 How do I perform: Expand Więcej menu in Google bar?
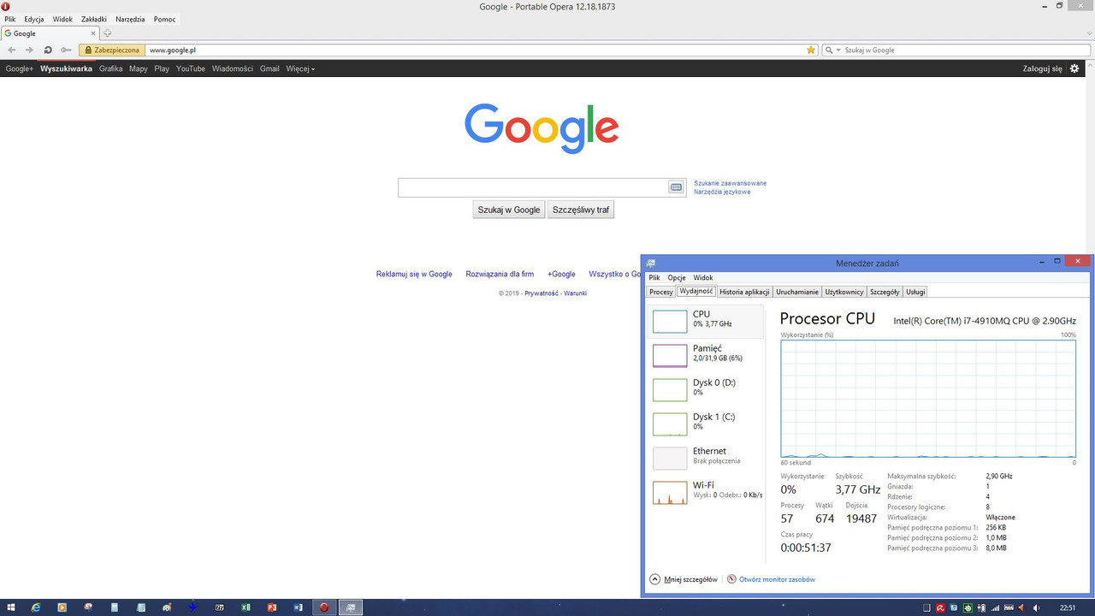pos(300,68)
